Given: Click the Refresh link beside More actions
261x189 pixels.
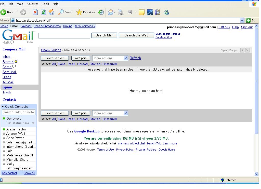Looking at the screenshot, I should 135,58.
